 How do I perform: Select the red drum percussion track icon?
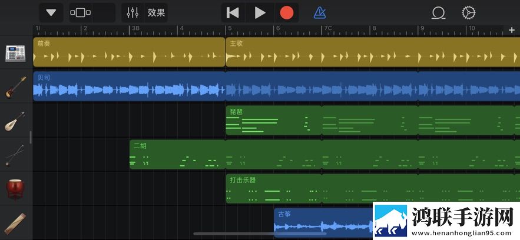(15, 189)
